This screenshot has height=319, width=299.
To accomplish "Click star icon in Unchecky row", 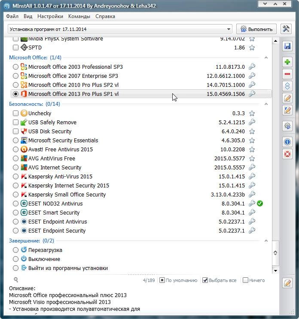I will pyautogui.click(x=252, y=113).
